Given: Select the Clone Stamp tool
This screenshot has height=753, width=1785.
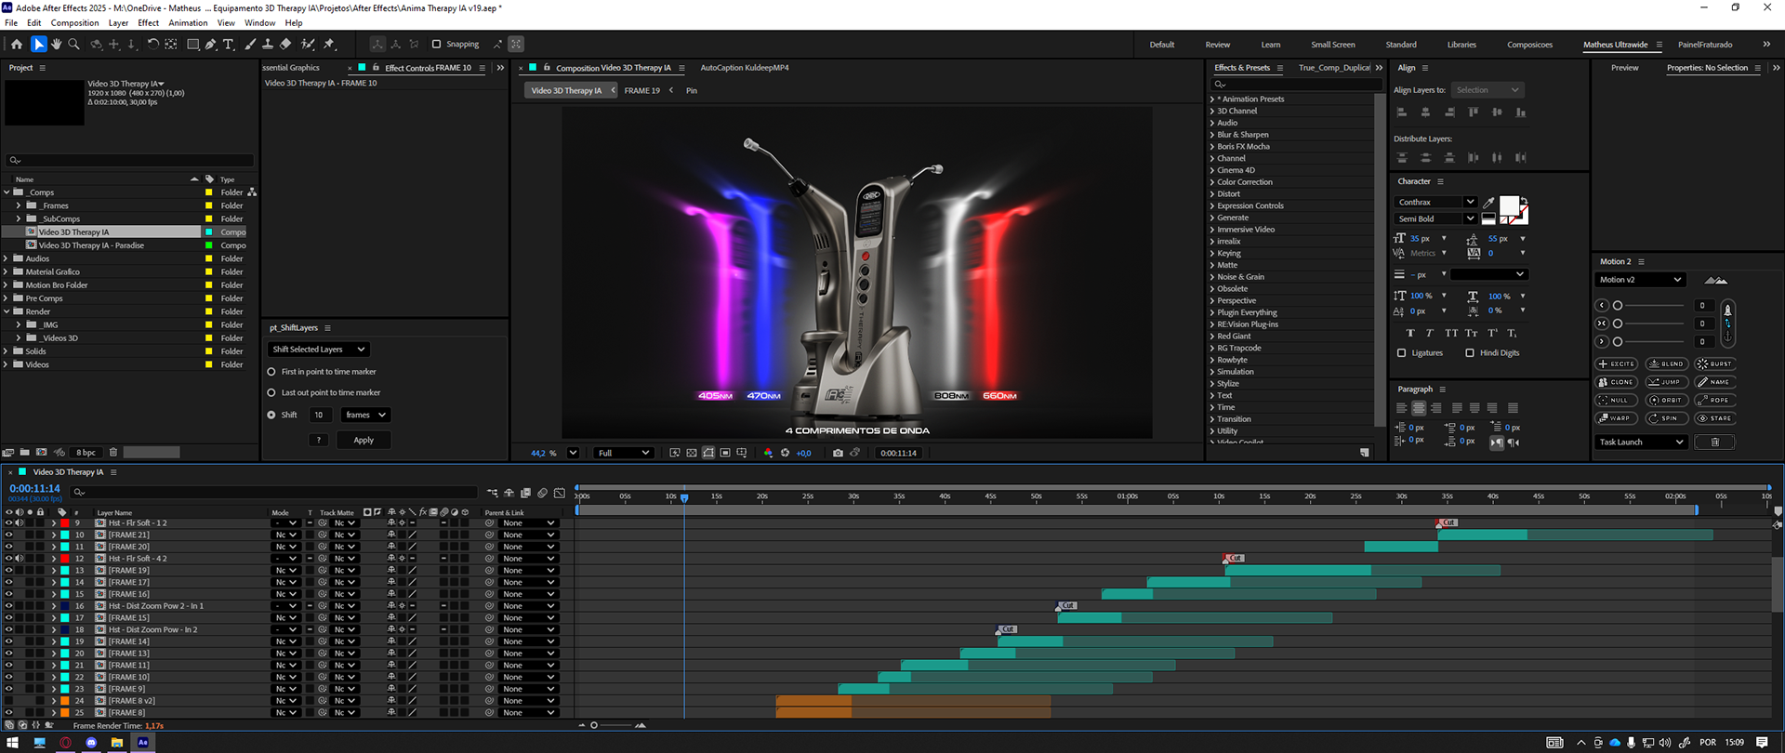Looking at the screenshot, I should (x=268, y=44).
